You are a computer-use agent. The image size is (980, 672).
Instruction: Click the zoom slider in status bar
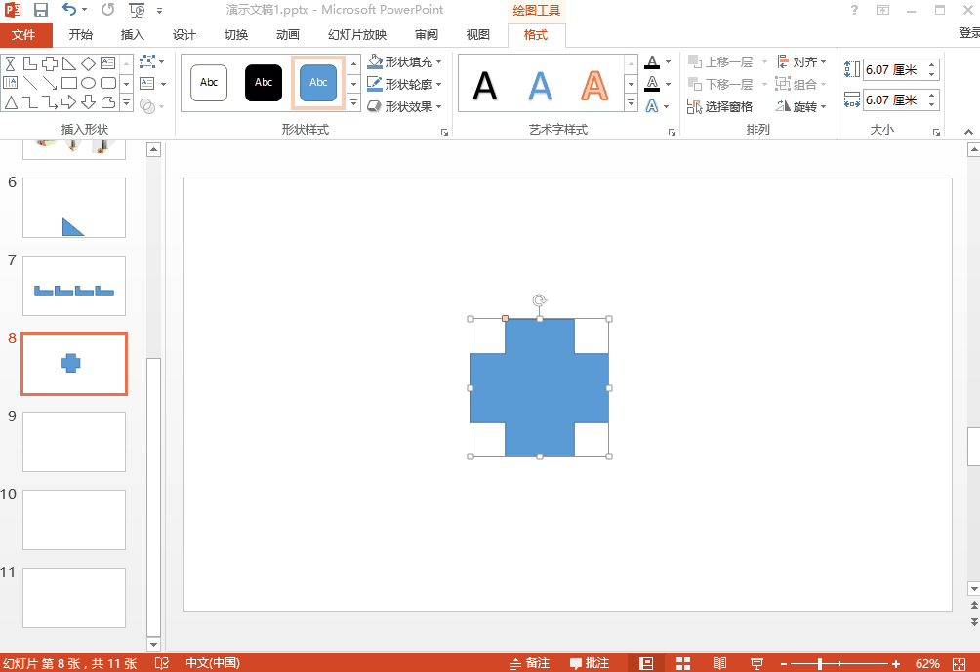coord(820,663)
